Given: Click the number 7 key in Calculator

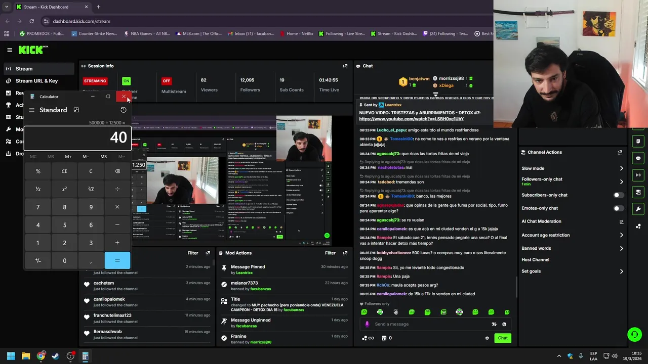Looking at the screenshot, I should click(x=38, y=207).
